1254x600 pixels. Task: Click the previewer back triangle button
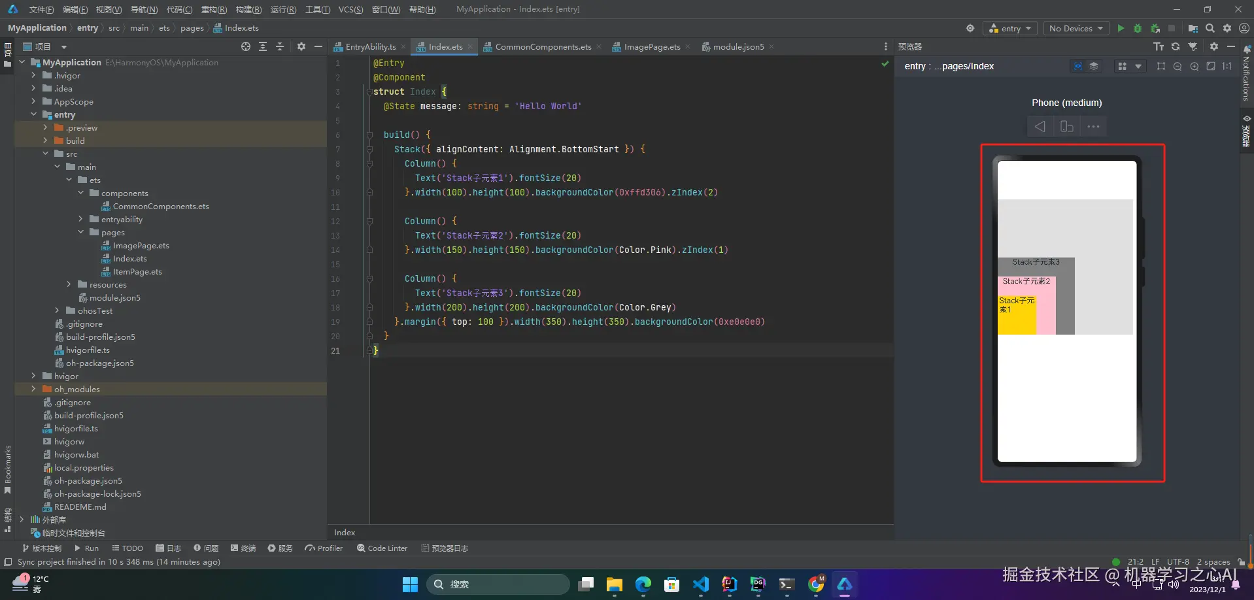point(1040,127)
